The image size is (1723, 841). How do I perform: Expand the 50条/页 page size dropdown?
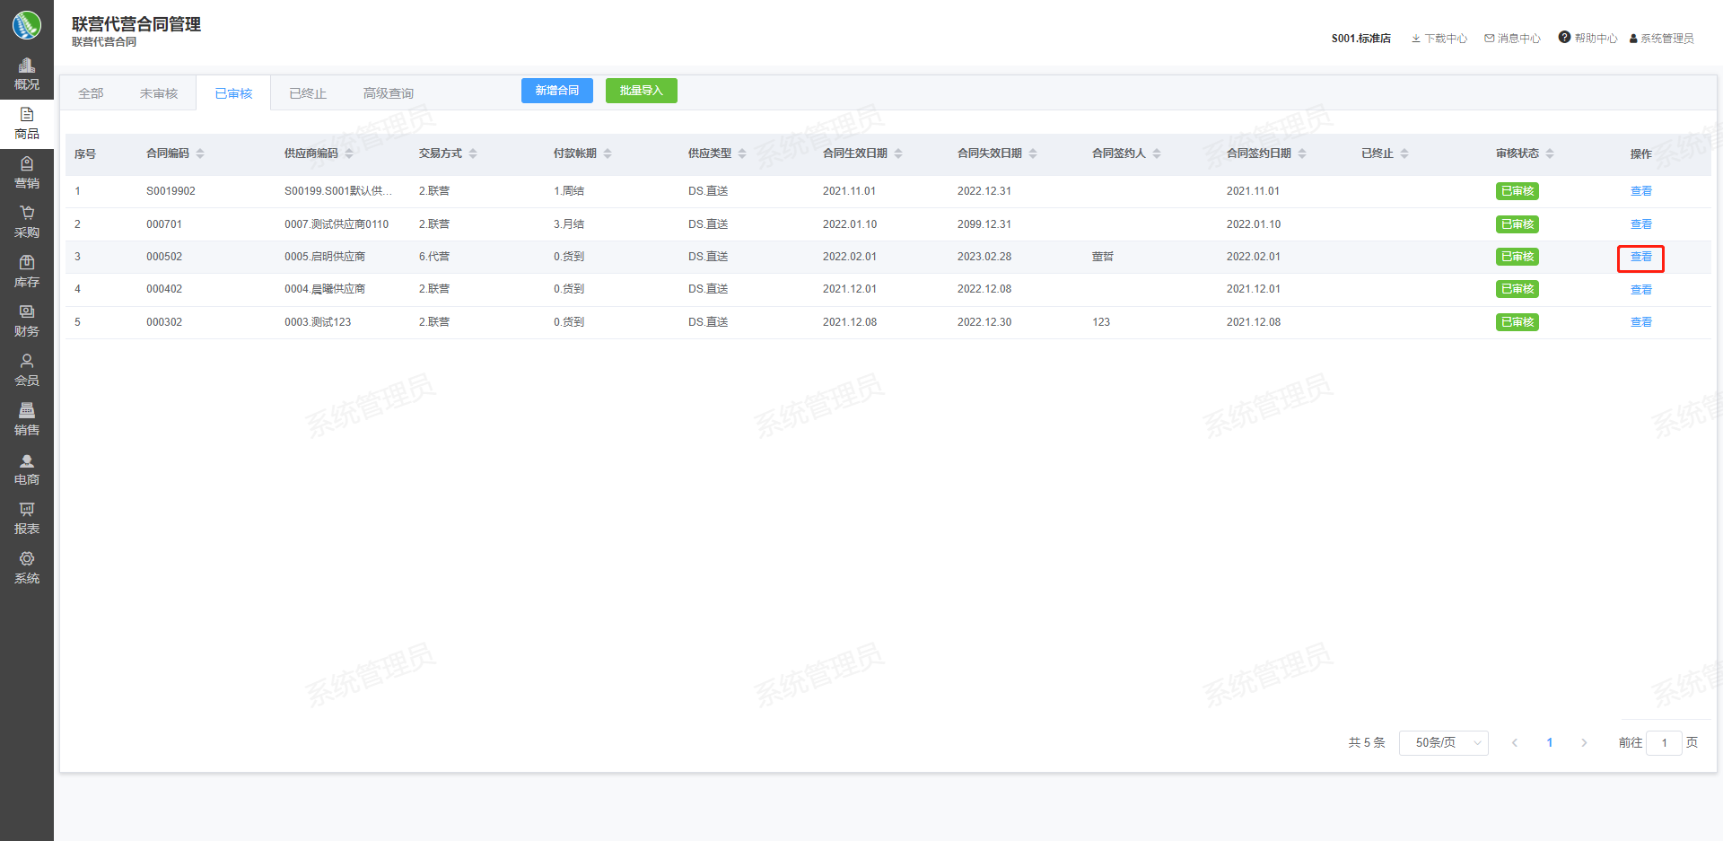[x=1443, y=743]
